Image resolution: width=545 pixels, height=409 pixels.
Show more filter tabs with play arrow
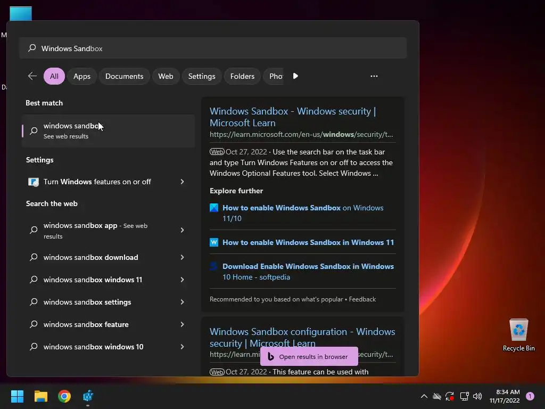295,76
